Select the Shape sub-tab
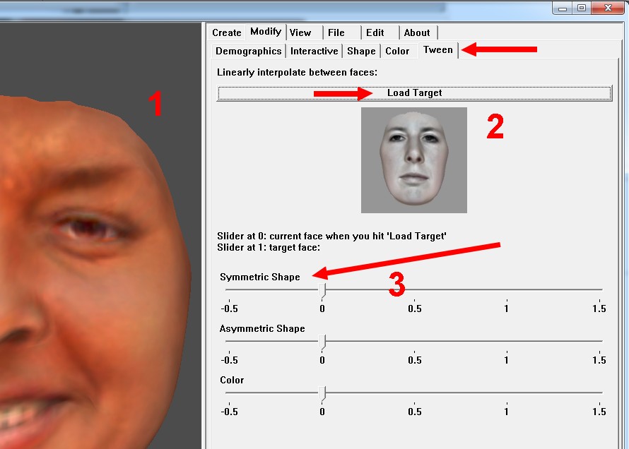The width and height of the screenshot is (629, 449). (361, 51)
